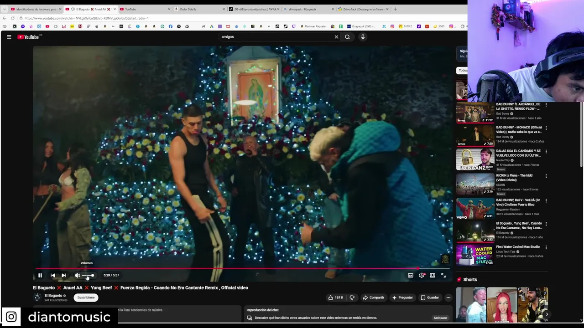Open the chat panel with Abrir panel
Viewport: 584px width, 328px height.
pos(440,318)
